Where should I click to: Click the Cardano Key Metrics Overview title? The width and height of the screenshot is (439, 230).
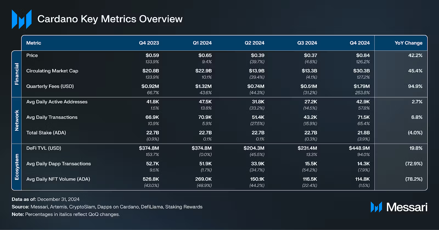[x=110, y=19]
